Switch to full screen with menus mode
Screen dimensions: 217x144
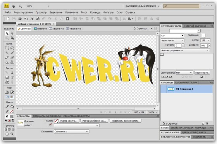[9, 130]
